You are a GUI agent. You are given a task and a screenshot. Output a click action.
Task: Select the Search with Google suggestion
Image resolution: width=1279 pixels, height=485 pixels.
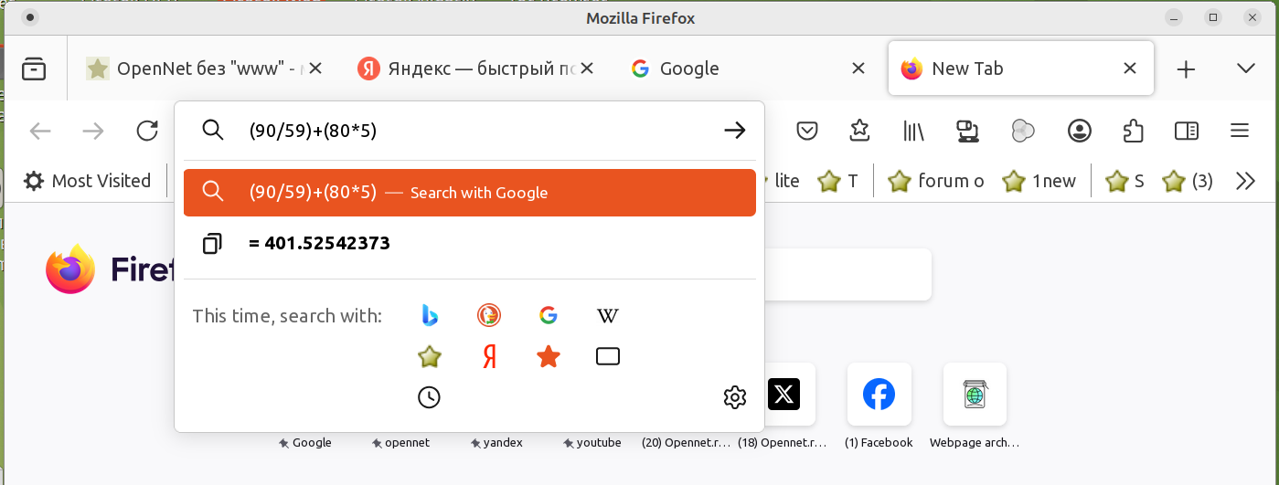pos(469,193)
